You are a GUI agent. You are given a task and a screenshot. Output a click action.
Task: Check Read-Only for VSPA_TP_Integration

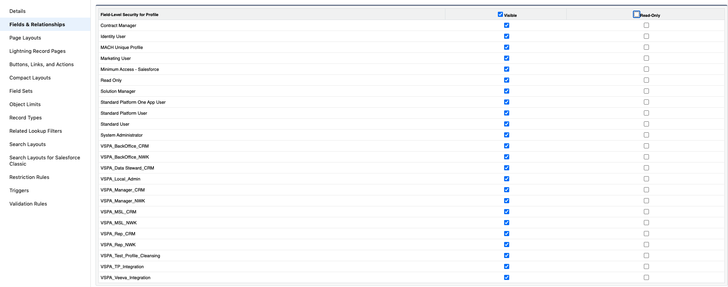pyautogui.click(x=646, y=266)
